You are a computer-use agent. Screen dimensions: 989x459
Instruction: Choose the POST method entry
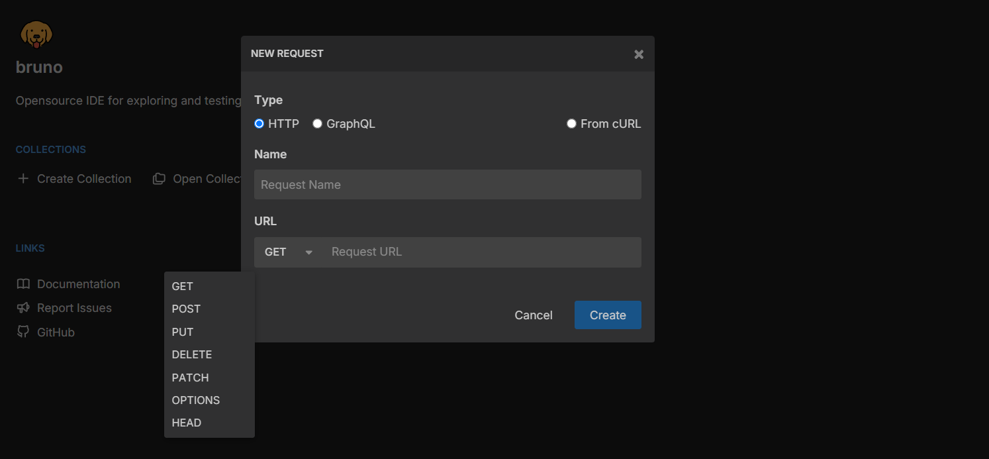(x=186, y=309)
